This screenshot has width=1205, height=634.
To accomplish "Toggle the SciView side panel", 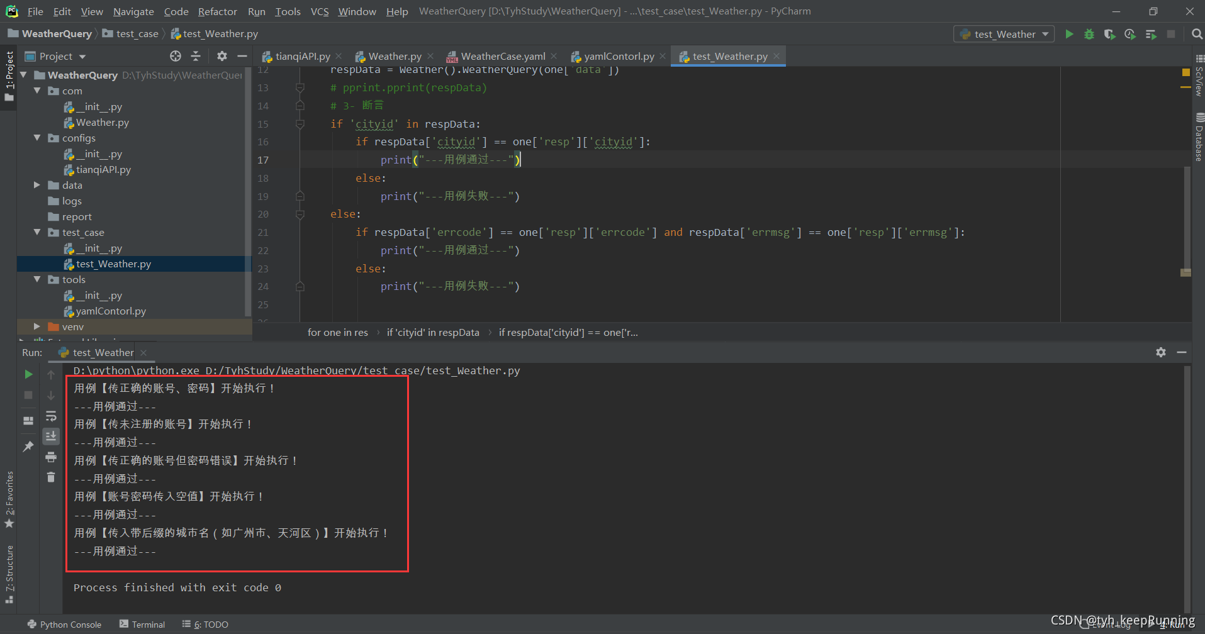I will pos(1199,75).
